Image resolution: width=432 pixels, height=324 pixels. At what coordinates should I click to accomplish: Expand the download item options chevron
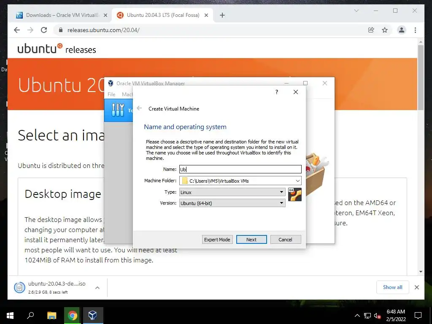tap(97, 288)
